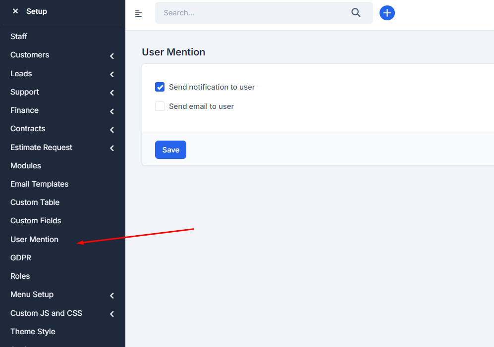Open the GDPR settings page

[21, 257]
